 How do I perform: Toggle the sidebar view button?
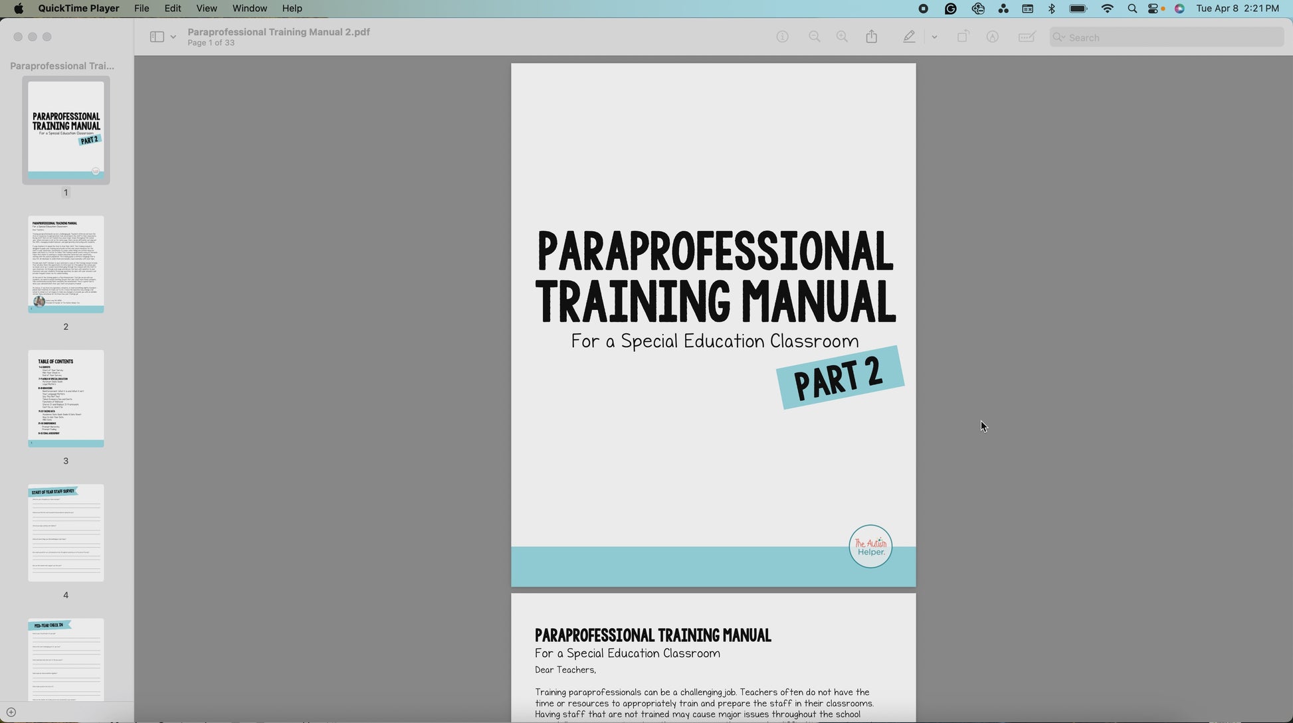(157, 37)
